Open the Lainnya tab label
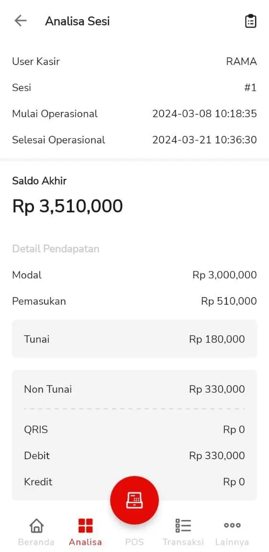The width and height of the screenshot is (269, 552). pyautogui.click(x=232, y=542)
